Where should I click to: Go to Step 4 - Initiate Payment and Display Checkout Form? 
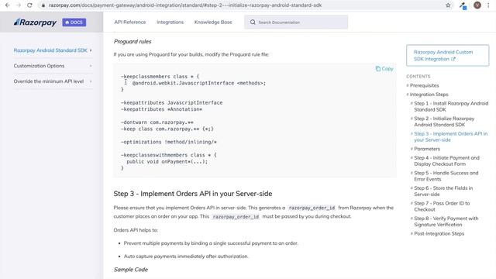coord(446,160)
